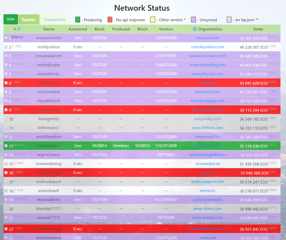Open the www.bitfinex.com link
286x240 pixels.
[207, 128]
